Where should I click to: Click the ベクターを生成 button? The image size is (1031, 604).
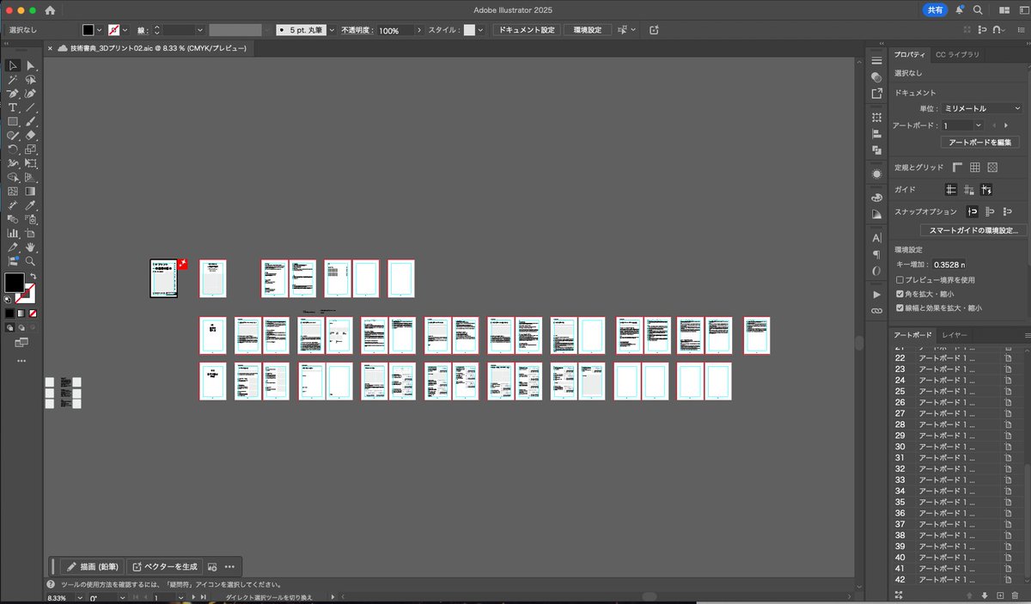pos(165,566)
